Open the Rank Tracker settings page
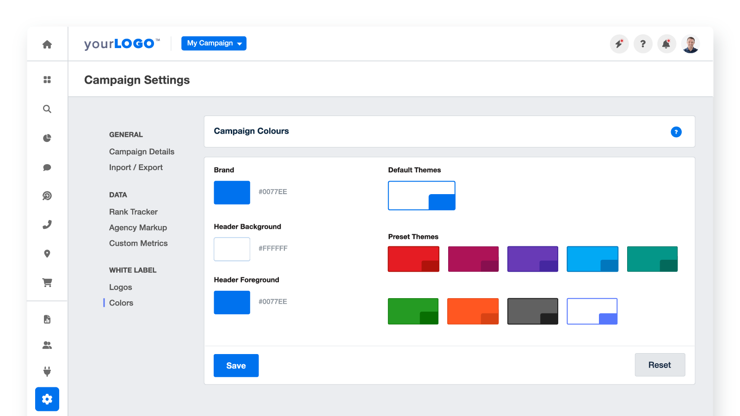The width and height of the screenshot is (740, 416). coord(133,212)
